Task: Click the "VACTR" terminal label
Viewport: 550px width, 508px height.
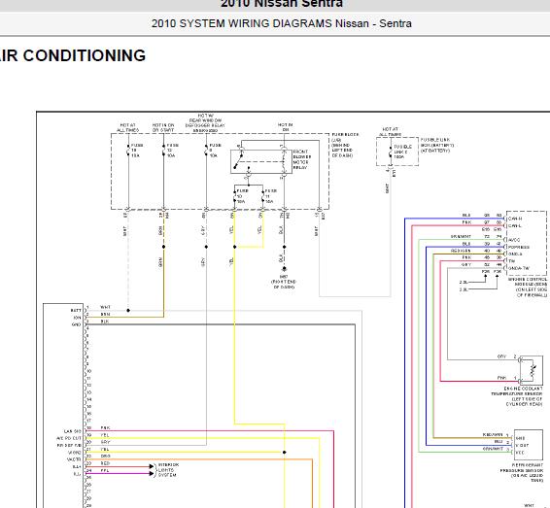Action: 74,459
